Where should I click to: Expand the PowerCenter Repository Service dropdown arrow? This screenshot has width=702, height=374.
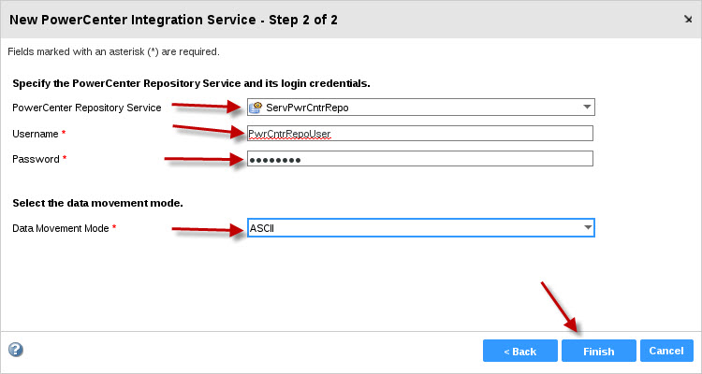click(588, 108)
